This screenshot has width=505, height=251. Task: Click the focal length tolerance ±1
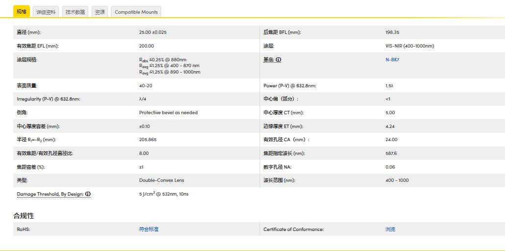142,167
